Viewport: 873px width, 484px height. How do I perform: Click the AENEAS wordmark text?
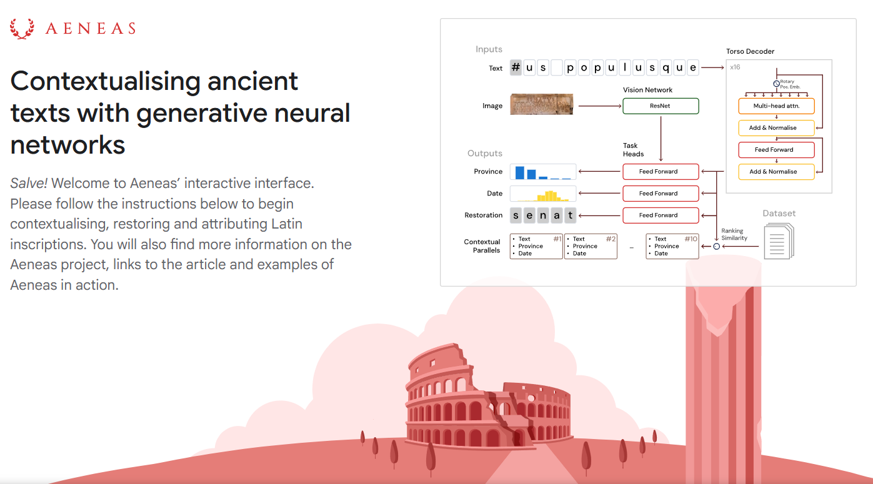pyautogui.click(x=91, y=29)
